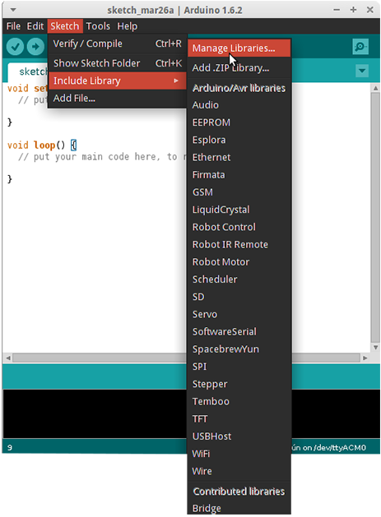This screenshot has height=517, width=381.
Task: Include the Ethernet library
Action: (x=239, y=158)
